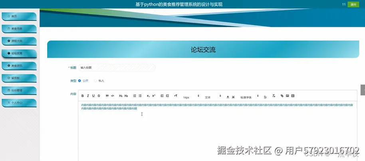Open 课程大纲 in the sidebar
This screenshot has width=365, height=161.
point(19,41)
